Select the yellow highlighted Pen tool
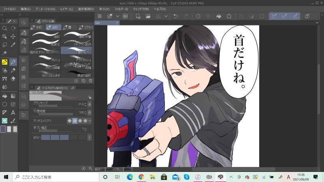Viewport: 324px width, 182px height. [x=4, y=62]
